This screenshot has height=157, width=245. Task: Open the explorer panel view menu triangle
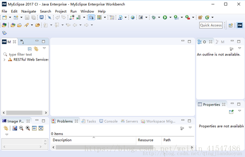[x=44, y=48]
